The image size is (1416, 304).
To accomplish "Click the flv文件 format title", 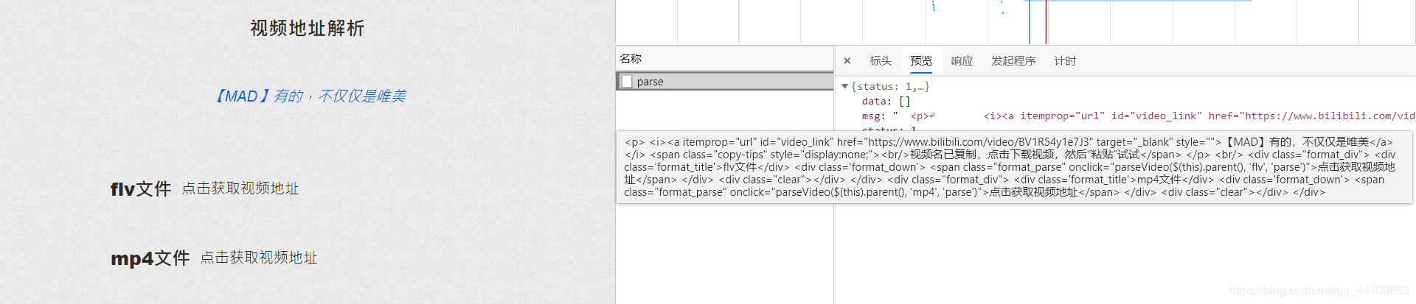I will click(141, 189).
